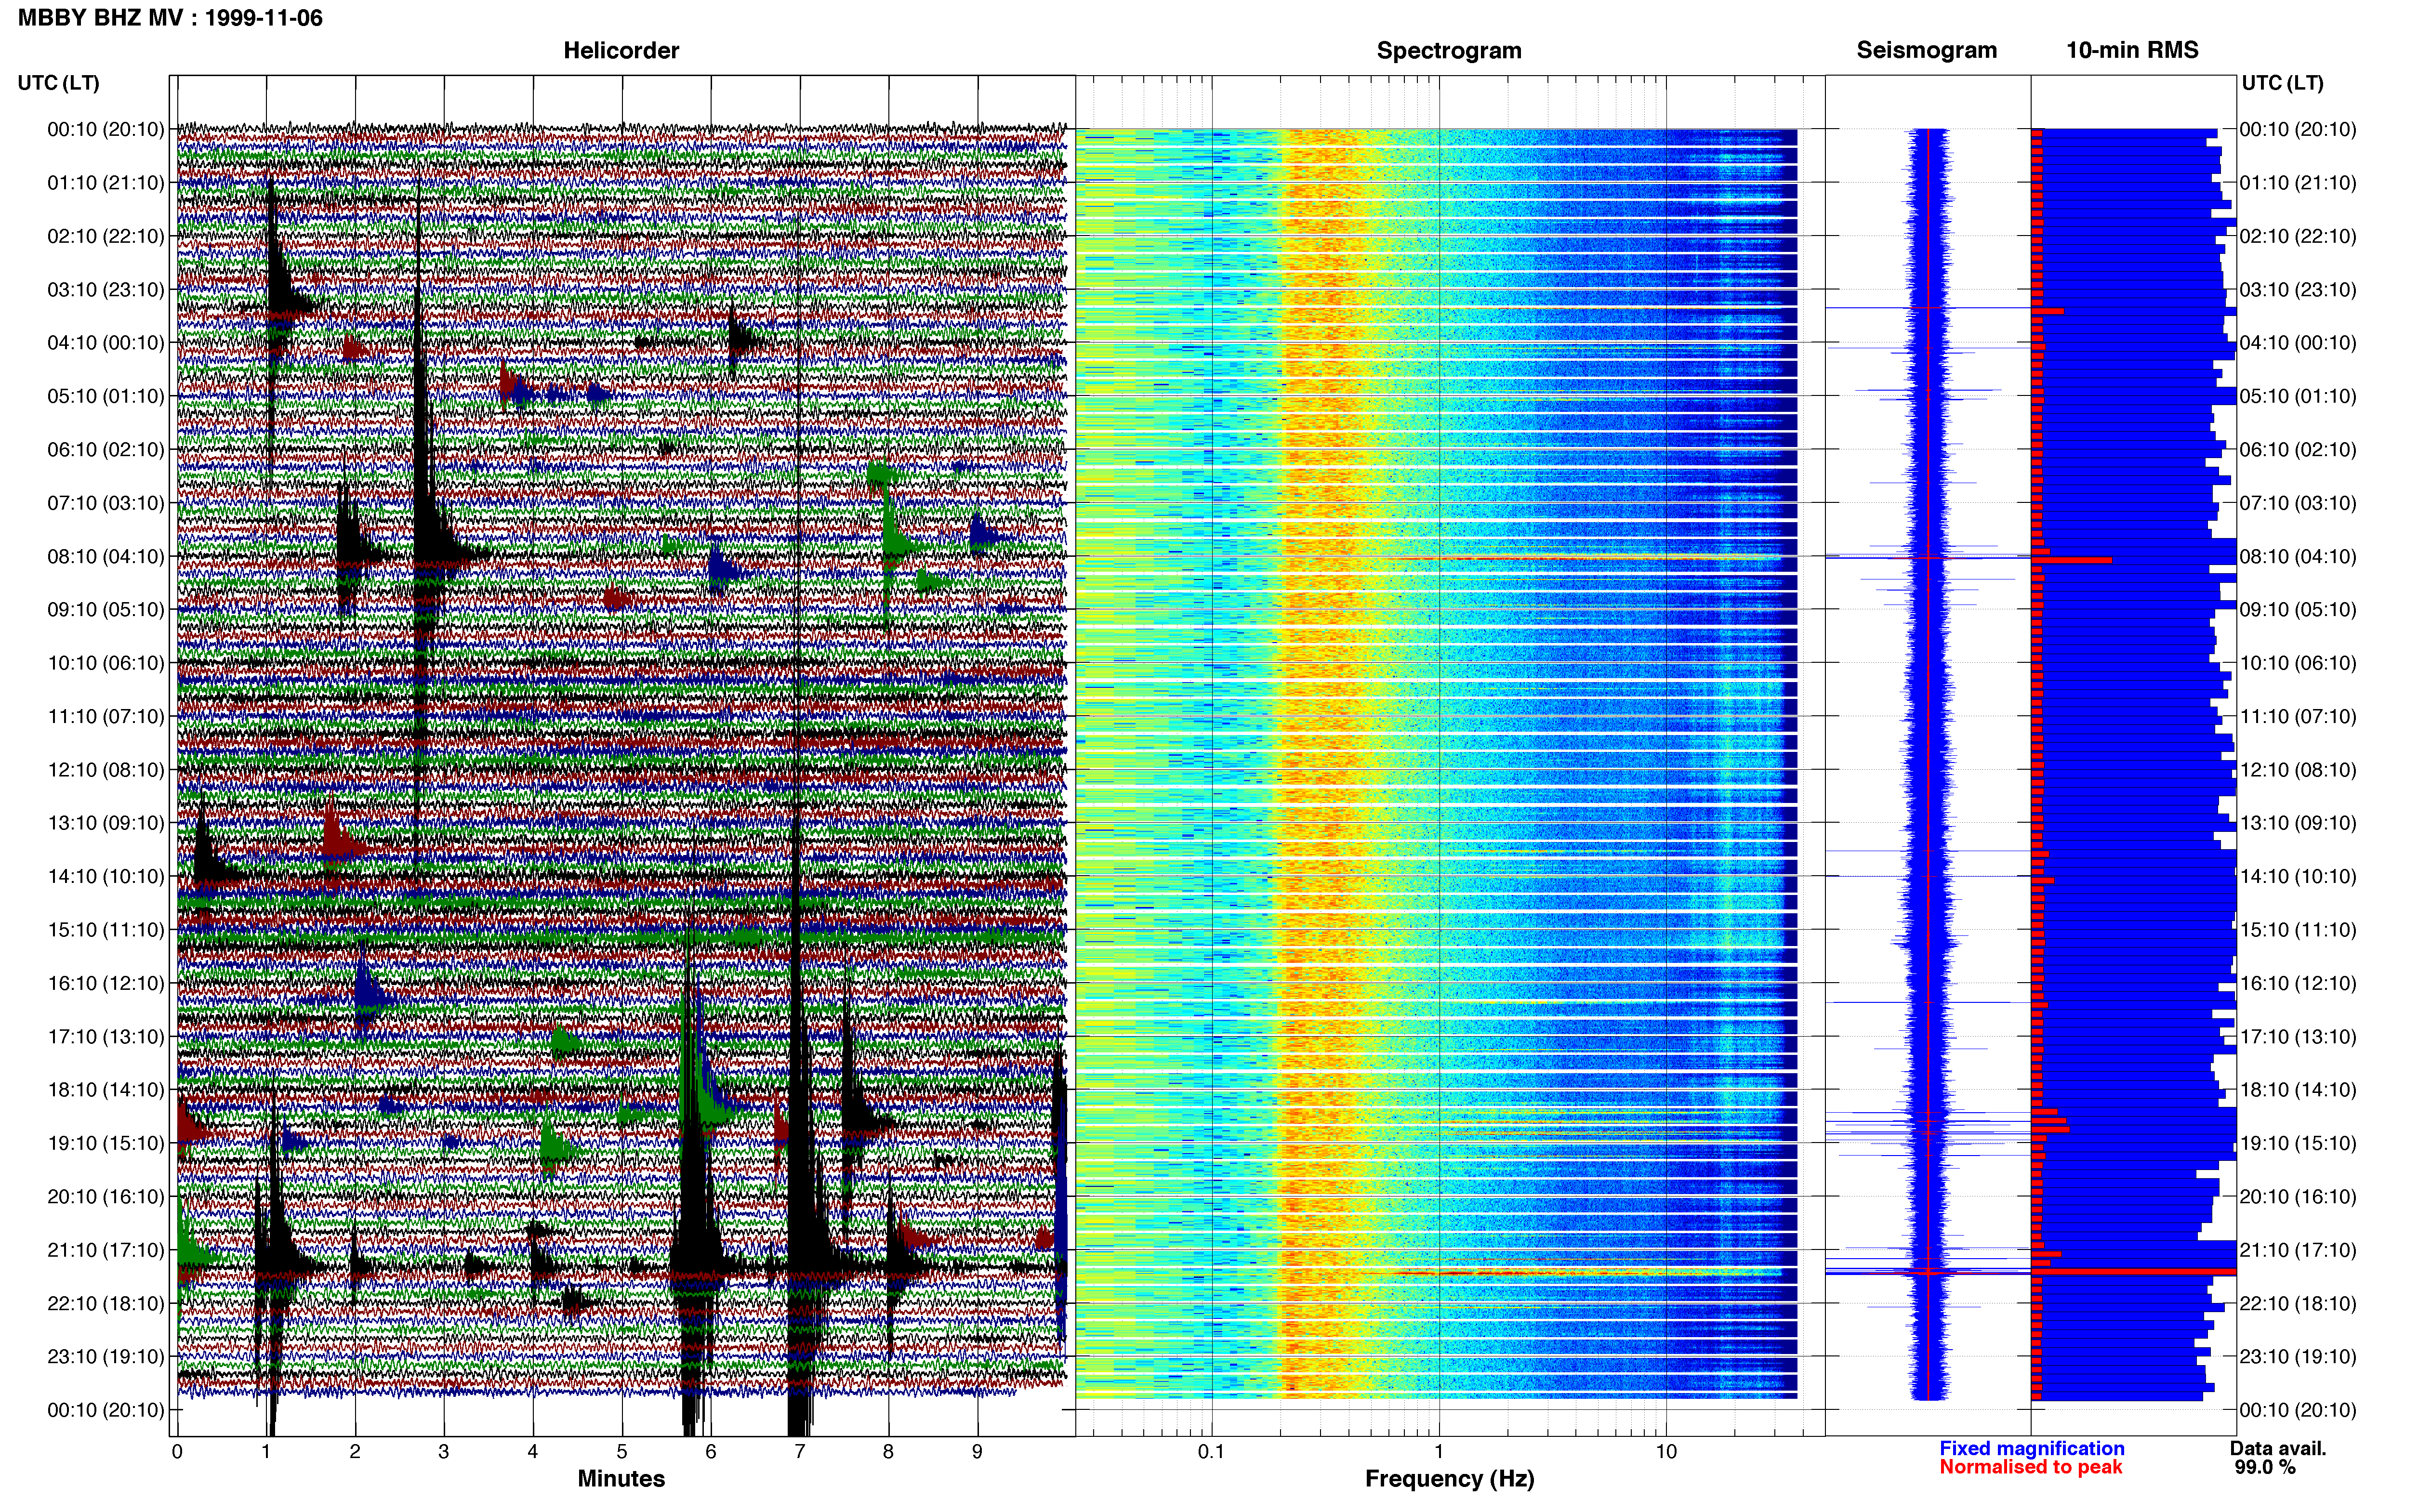Viewport: 2418px width, 1512px height.
Task: Click left time label '21:10 (17:10)'
Action: pos(106,1250)
